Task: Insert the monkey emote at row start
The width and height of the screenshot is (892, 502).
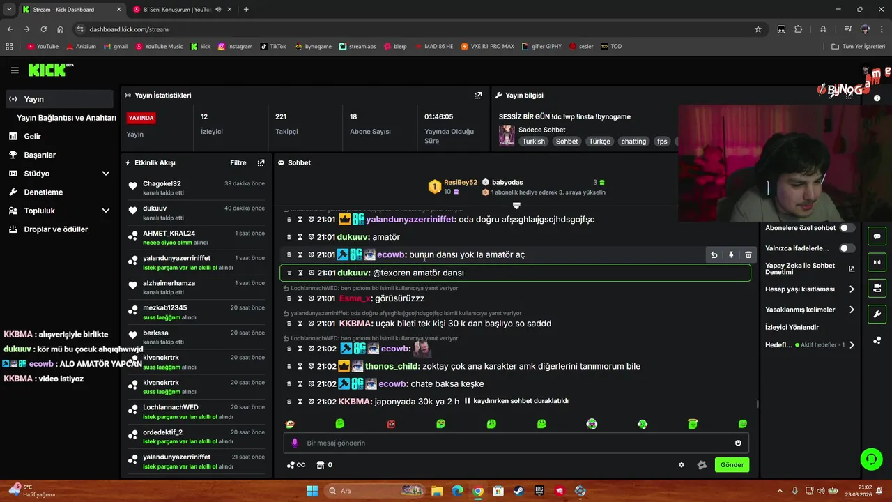Action: coord(290,424)
